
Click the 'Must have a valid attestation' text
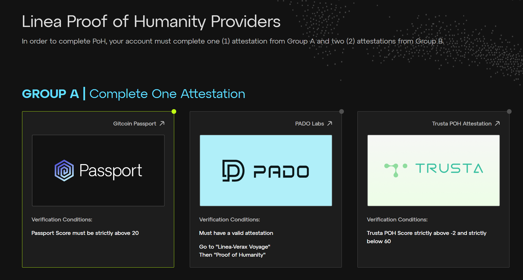(x=236, y=233)
